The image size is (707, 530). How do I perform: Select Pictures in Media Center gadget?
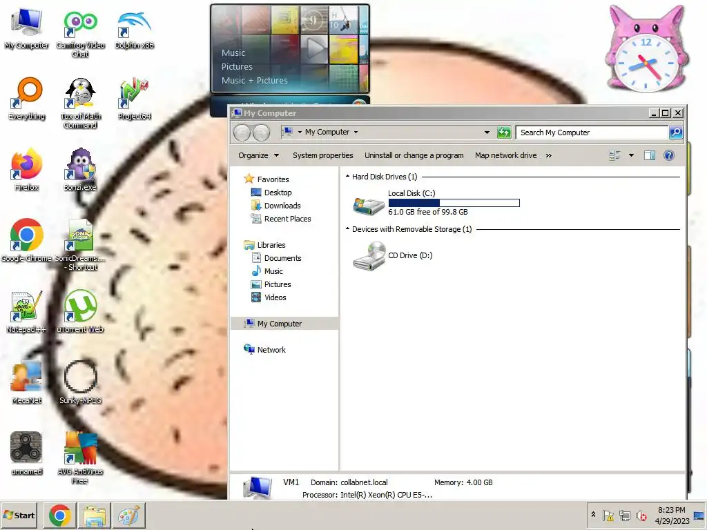[237, 67]
